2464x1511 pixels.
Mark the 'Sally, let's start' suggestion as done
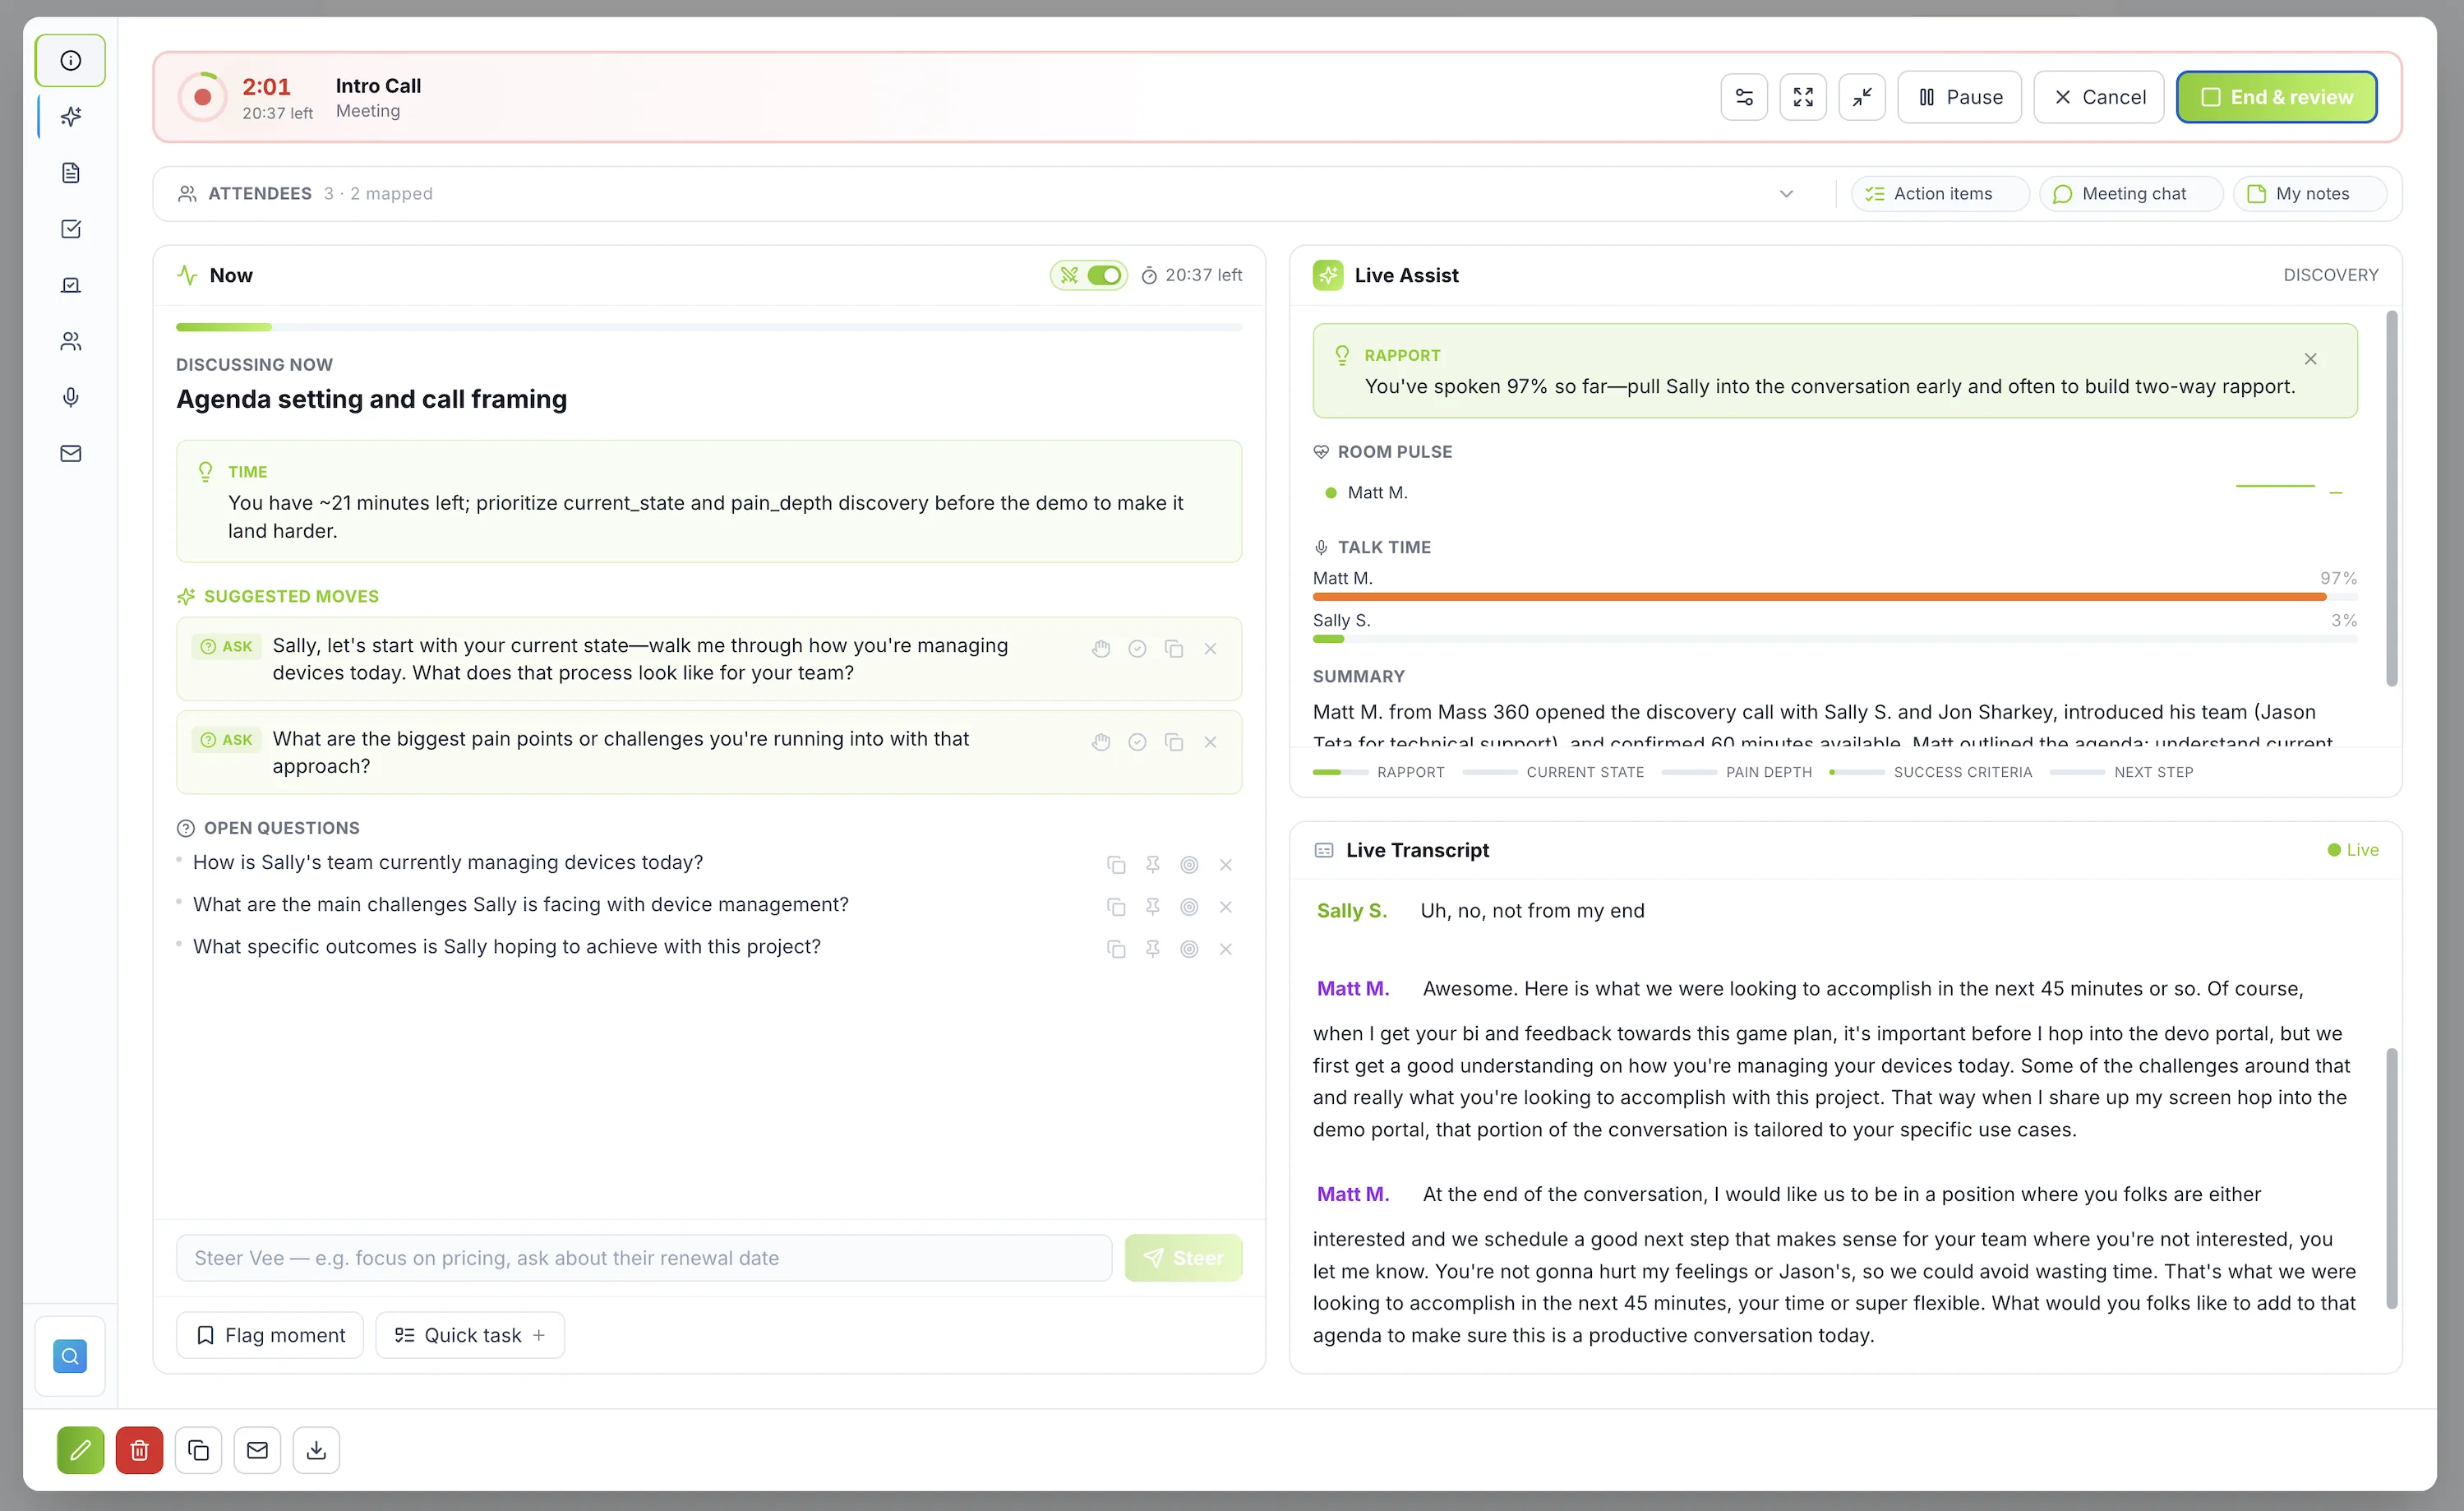[1137, 649]
